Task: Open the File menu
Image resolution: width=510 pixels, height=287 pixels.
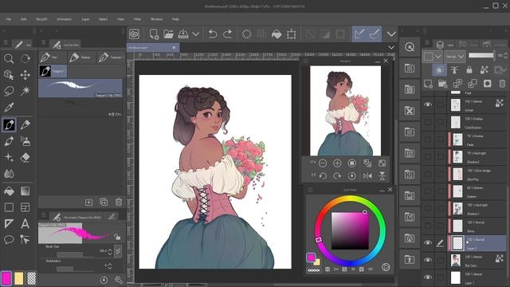Action: [9, 19]
